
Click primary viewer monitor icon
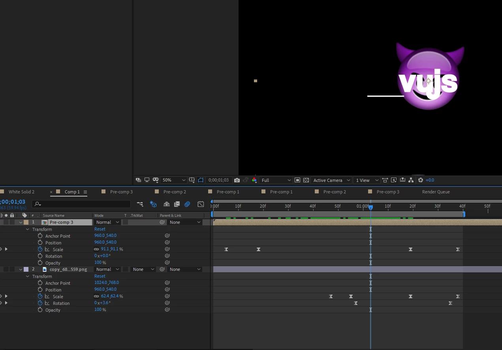(147, 180)
